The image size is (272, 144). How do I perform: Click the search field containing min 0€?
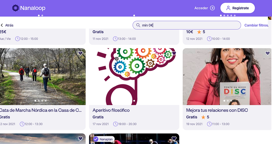tap(187, 25)
